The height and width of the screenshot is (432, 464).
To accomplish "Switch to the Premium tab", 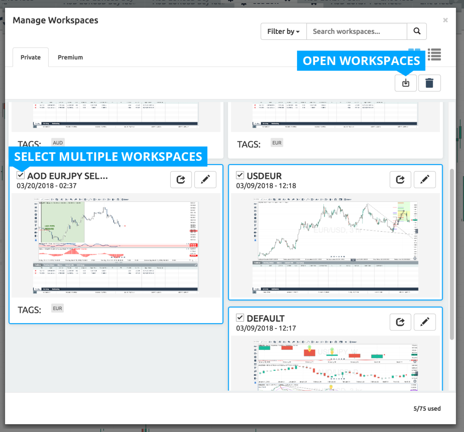I will tap(70, 57).
